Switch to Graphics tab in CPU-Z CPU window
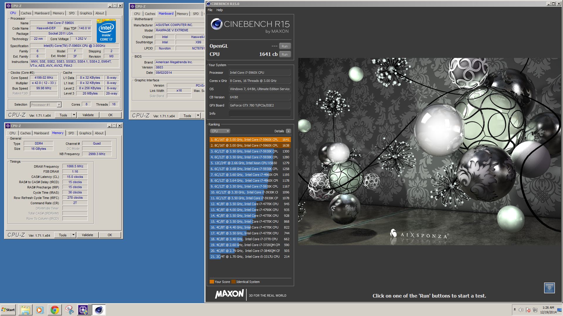This screenshot has width=563, height=316. click(x=86, y=13)
